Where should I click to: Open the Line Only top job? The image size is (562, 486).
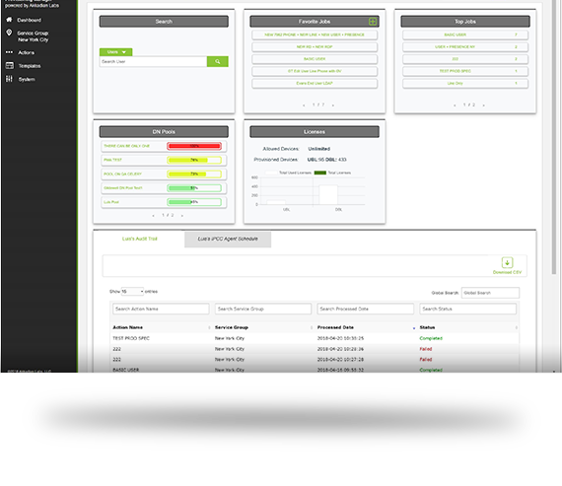465,84
